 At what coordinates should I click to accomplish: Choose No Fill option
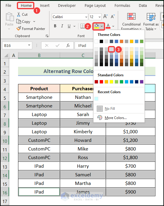click(x=119, y=109)
